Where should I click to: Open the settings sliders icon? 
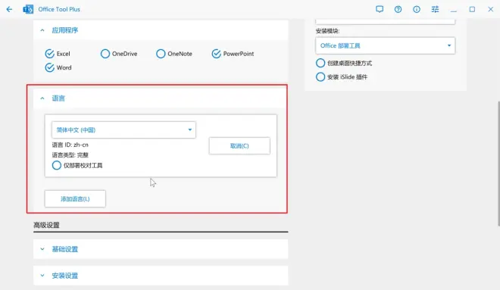(x=435, y=9)
